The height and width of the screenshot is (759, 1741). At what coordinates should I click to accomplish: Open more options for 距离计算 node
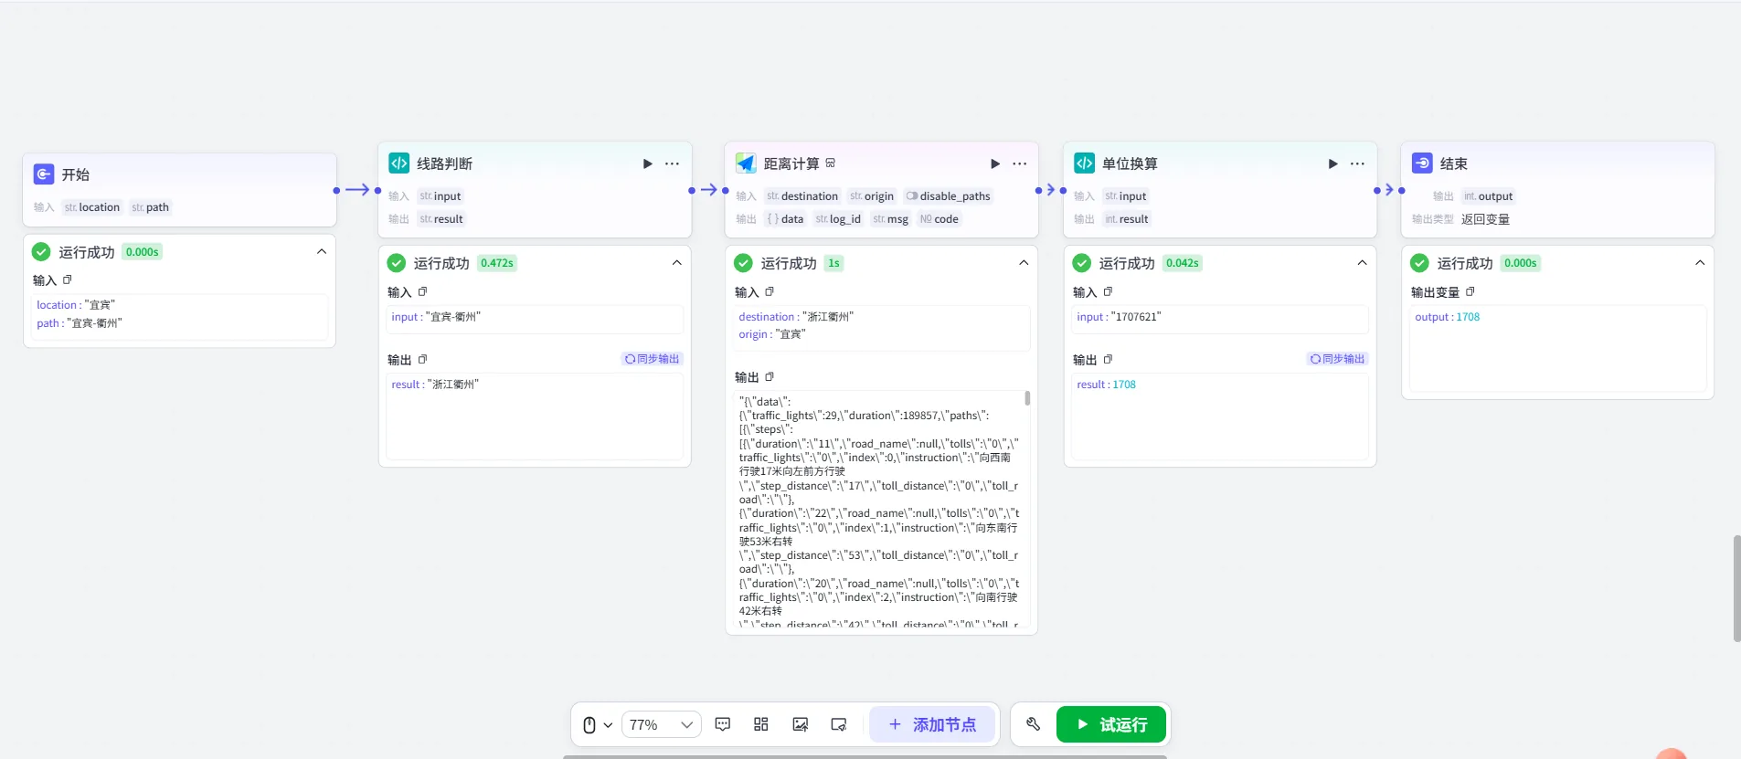click(x=1019, y=163)
